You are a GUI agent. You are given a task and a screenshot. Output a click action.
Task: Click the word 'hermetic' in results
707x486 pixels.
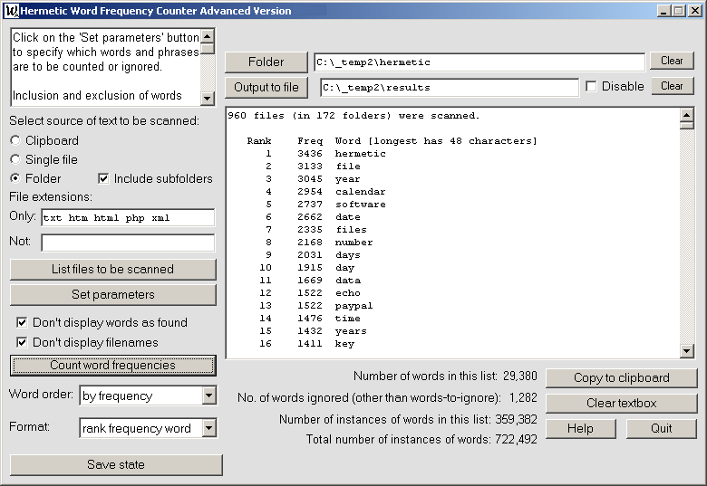(360, 154)
